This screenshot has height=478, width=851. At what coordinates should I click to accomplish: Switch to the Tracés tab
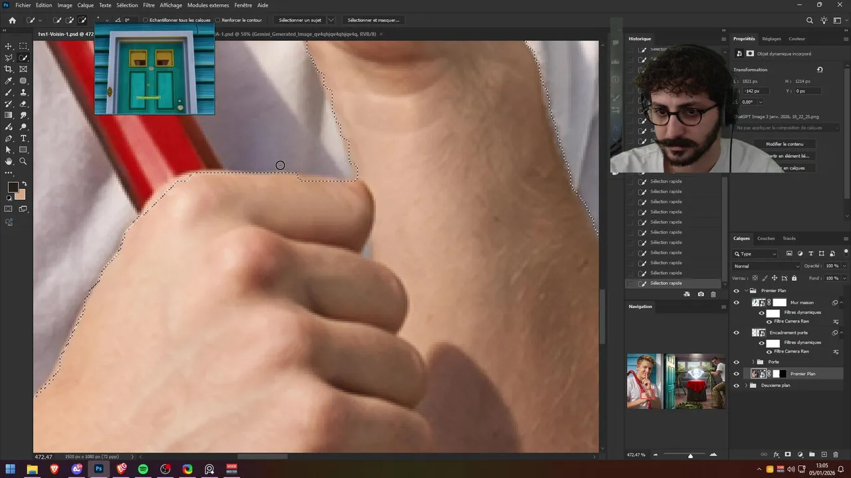point(789,238)
